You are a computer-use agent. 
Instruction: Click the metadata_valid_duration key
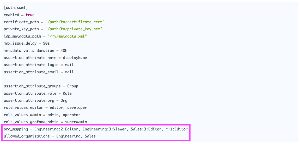[x=29, y=50]
